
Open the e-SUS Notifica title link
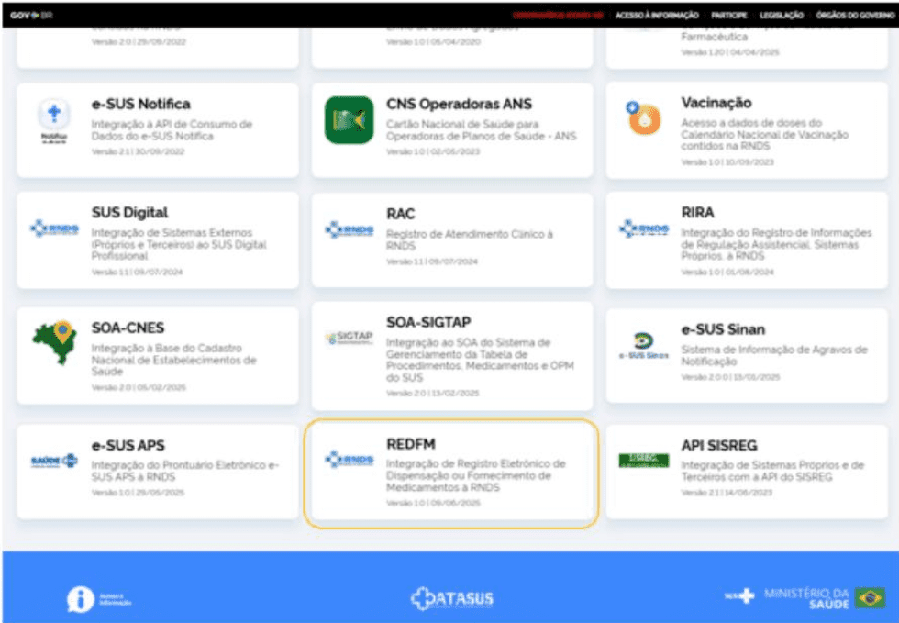tap(141, 104)
